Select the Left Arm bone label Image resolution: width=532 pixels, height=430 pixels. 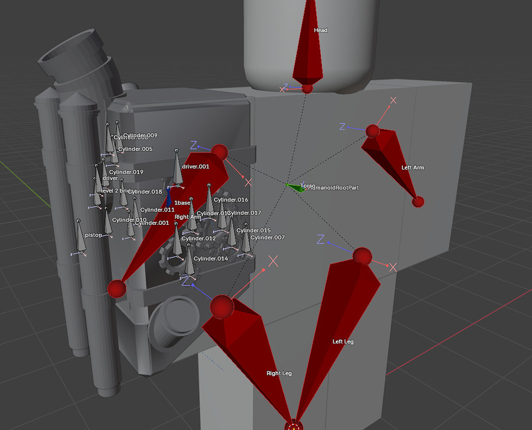tap(413, 167)
